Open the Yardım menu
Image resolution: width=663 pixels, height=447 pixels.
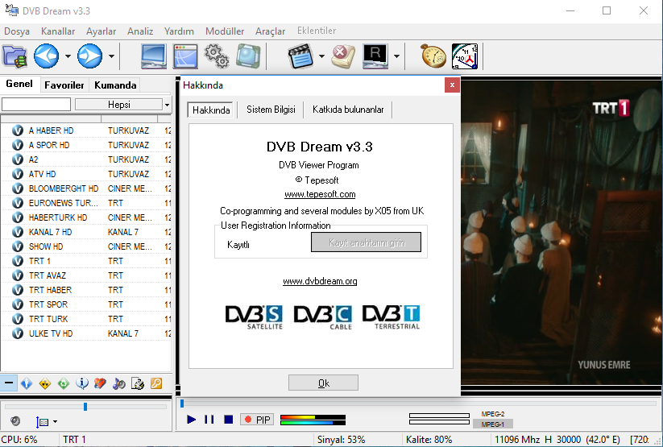[x=179, y=31]
